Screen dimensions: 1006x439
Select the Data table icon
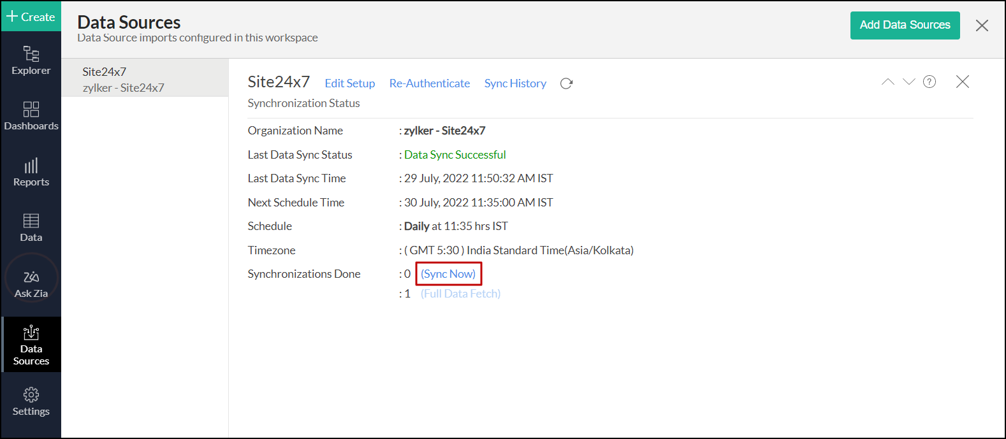(31, 227)
